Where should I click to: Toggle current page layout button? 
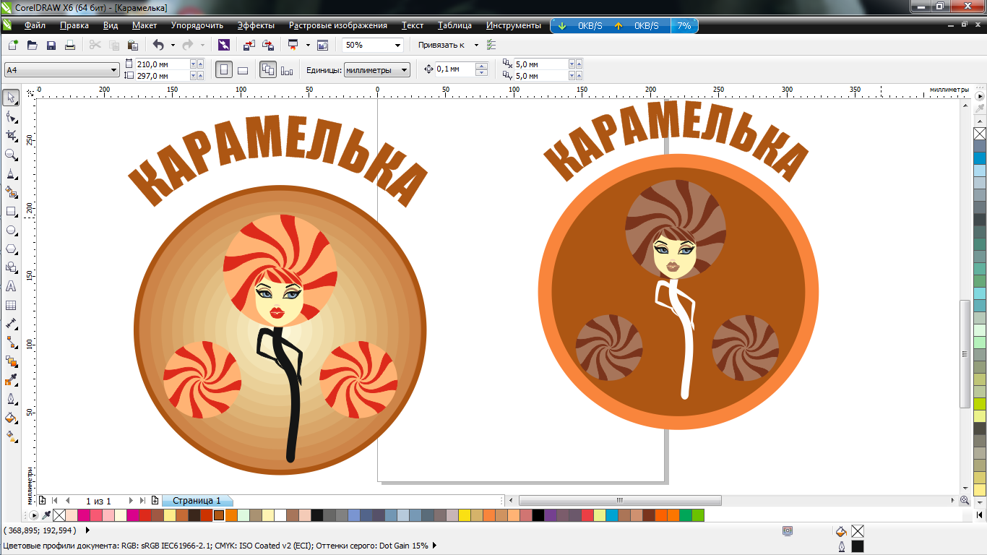(287, 69)
